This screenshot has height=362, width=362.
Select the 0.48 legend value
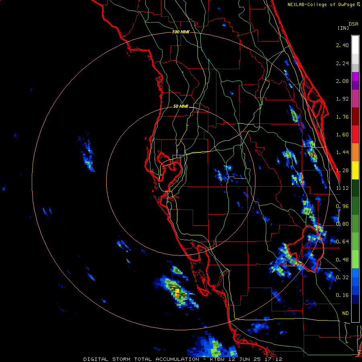(x=342, y=260)
